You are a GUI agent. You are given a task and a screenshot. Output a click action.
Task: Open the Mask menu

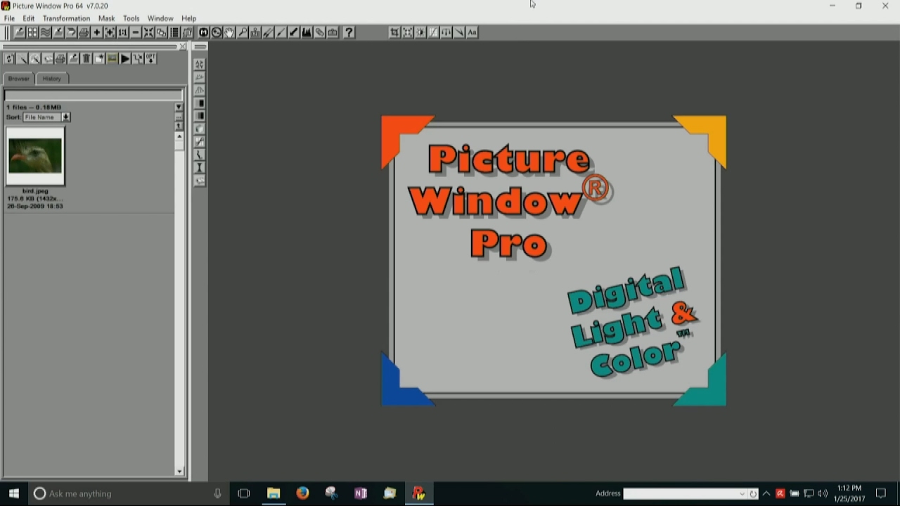pos(106,18)
